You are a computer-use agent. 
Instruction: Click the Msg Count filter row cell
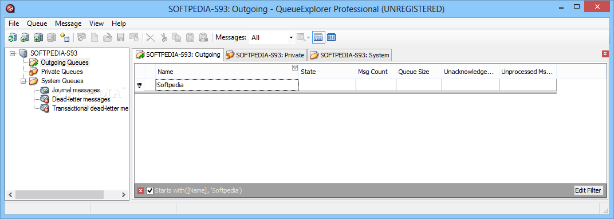click(x=376, y=85)
